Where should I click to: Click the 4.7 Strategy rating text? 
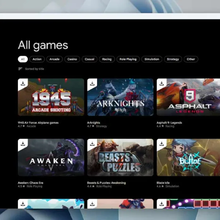97,126
